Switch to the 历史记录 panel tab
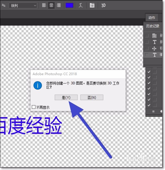The width and height of the screenshot is (165, 170). [x=153, y=26]
